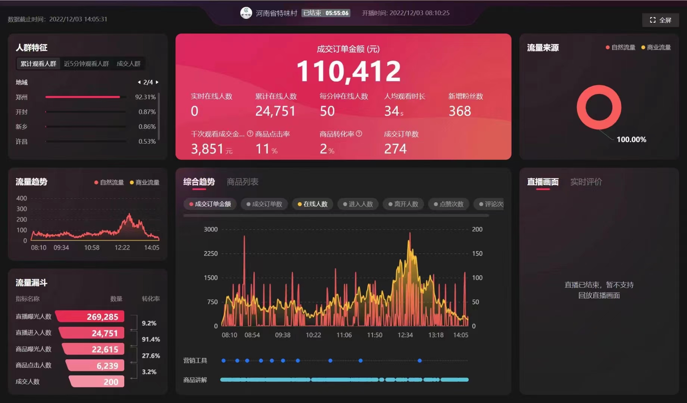Click the 成交人数 funnel bar 200
This screenshot has height=403, width=687.
coord(97,382)
